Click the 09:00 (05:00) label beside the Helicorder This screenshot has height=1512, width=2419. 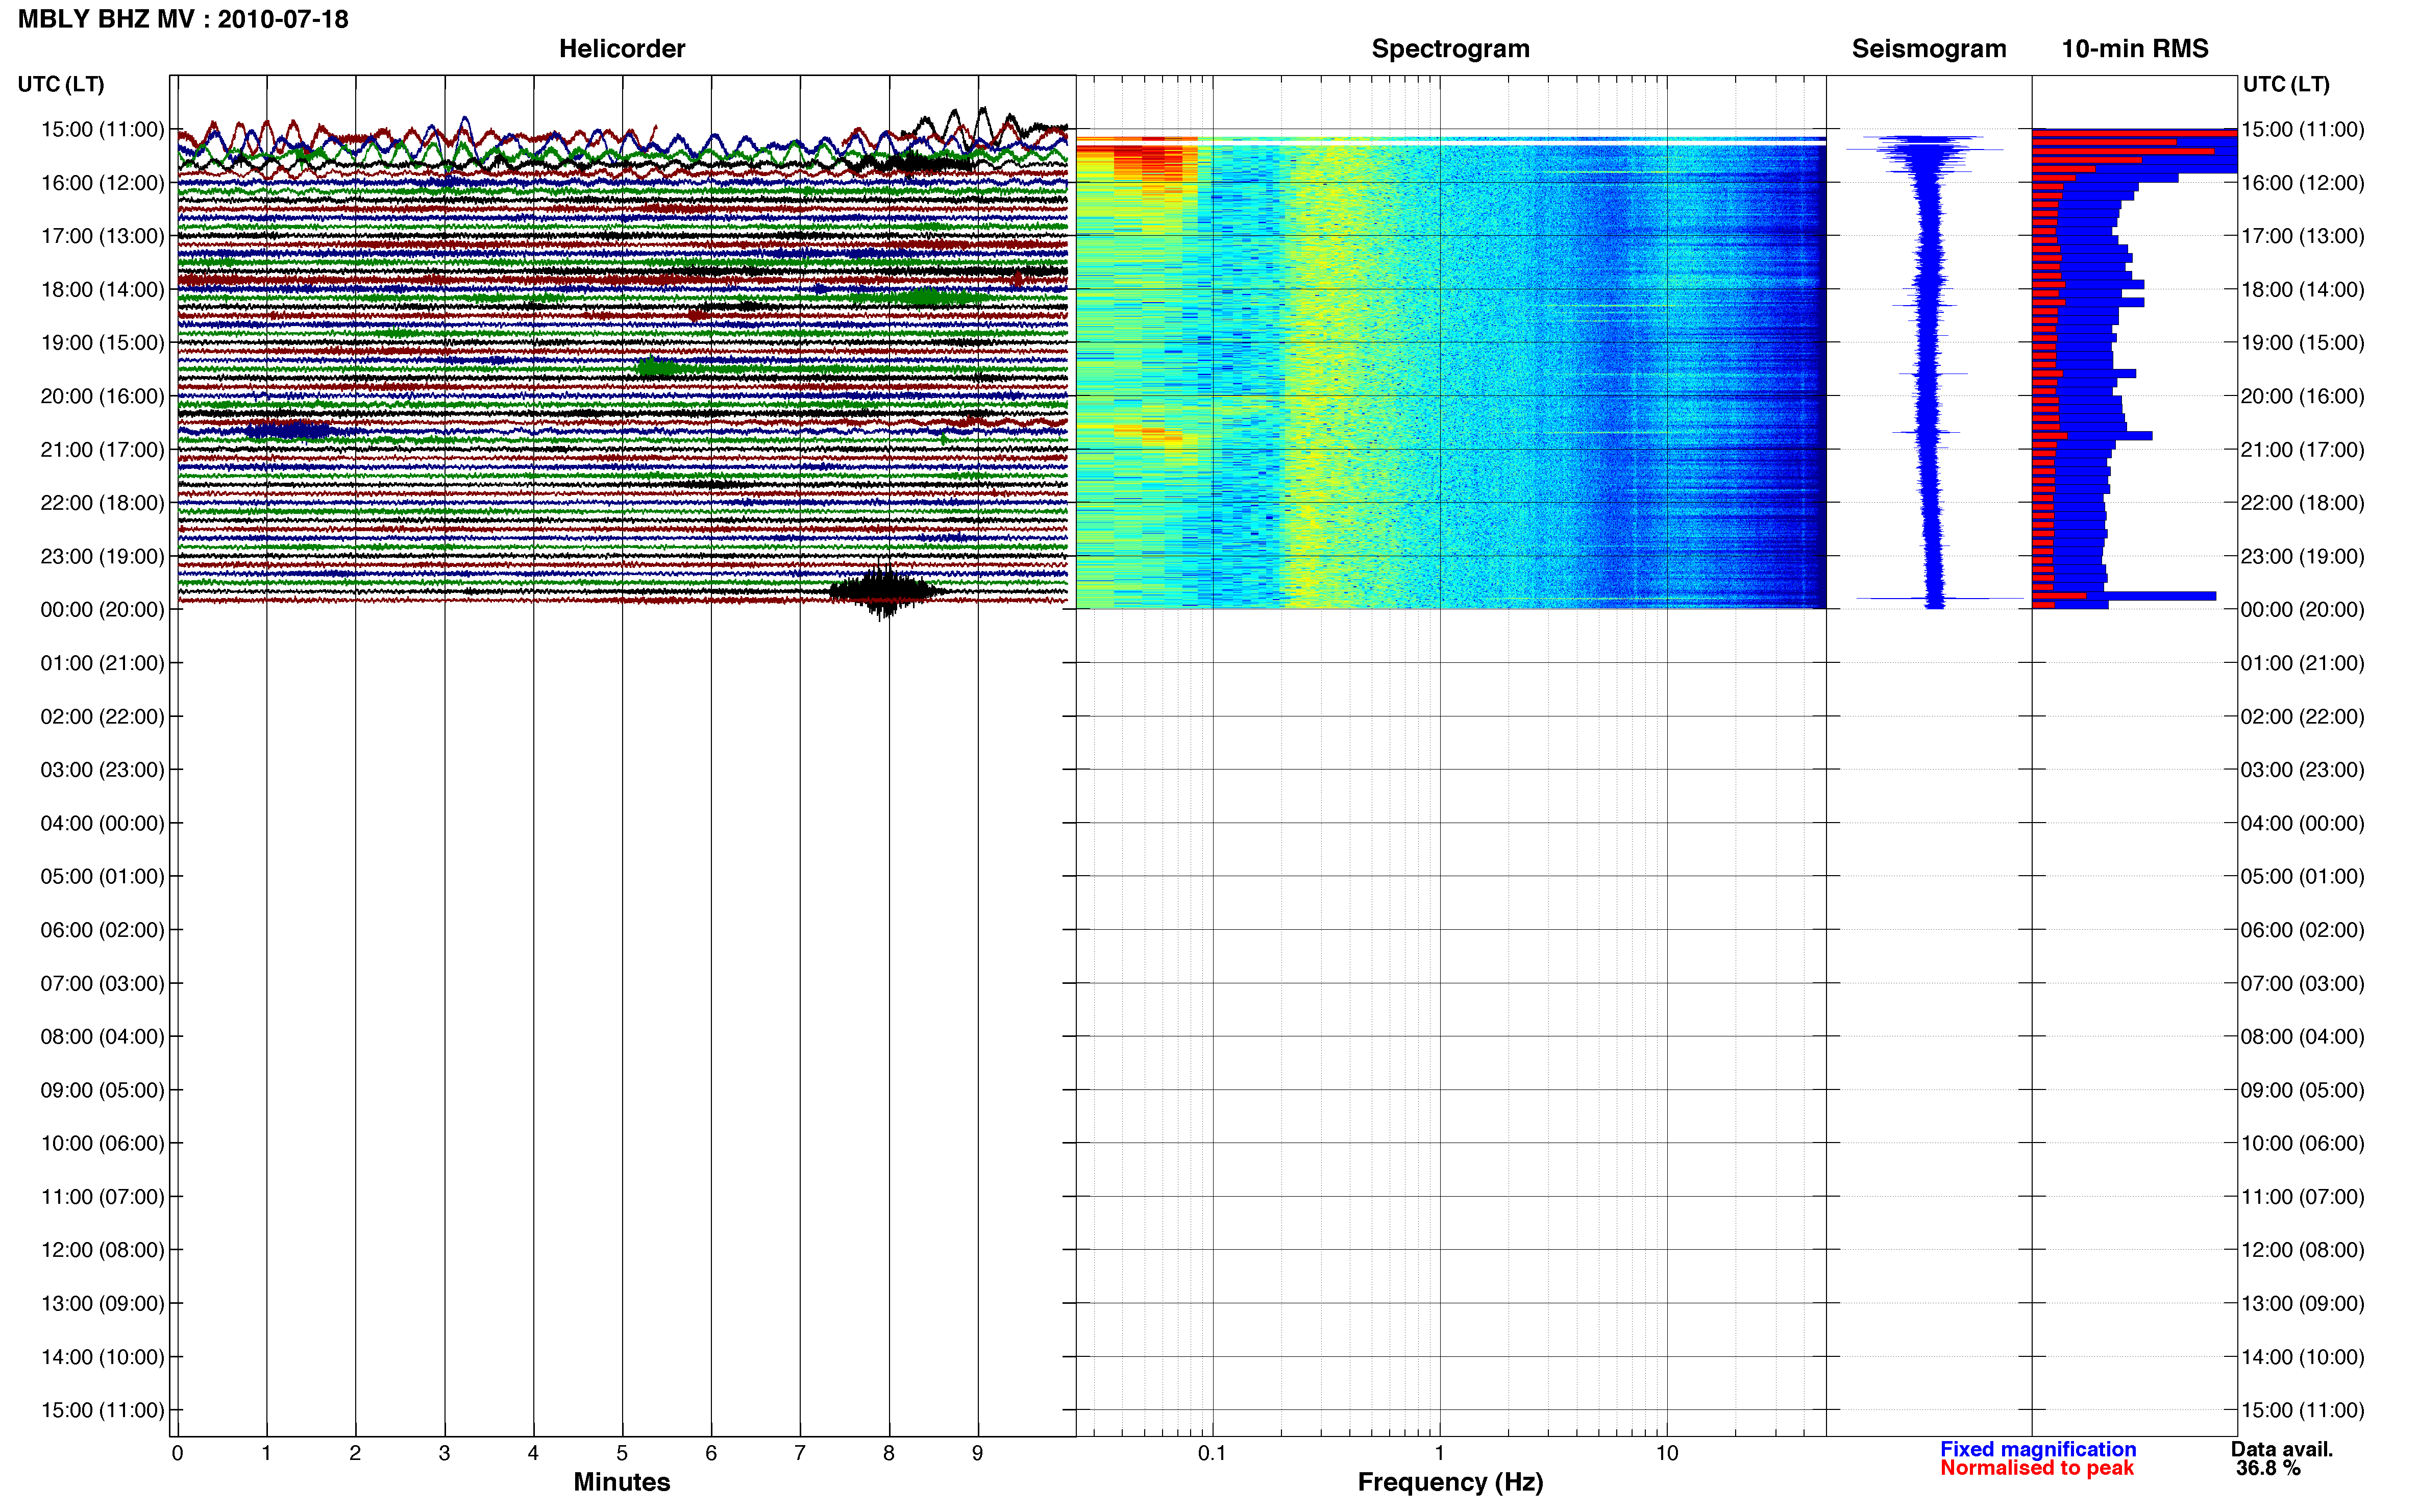click(x=102, y=1090)
